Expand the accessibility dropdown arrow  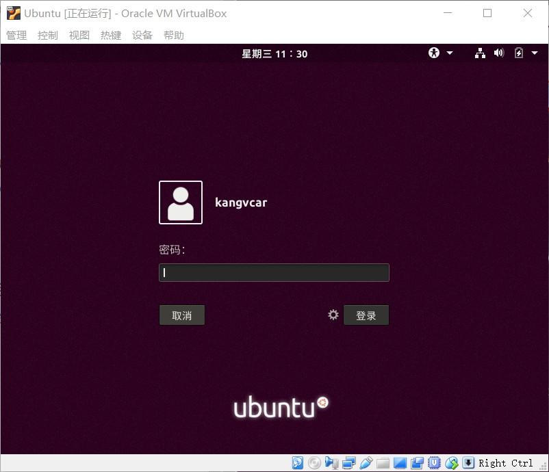click(450, 53)
